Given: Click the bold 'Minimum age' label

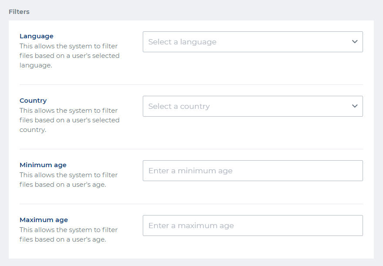Looking at the screenshot, I should tap(43, 165).
